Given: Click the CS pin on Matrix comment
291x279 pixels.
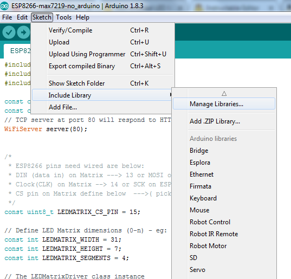Looking at the screenshot, I should click(89, 193).
